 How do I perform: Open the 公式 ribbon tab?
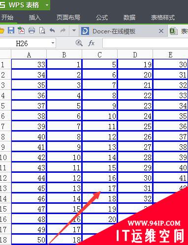(x=102, y=17)
